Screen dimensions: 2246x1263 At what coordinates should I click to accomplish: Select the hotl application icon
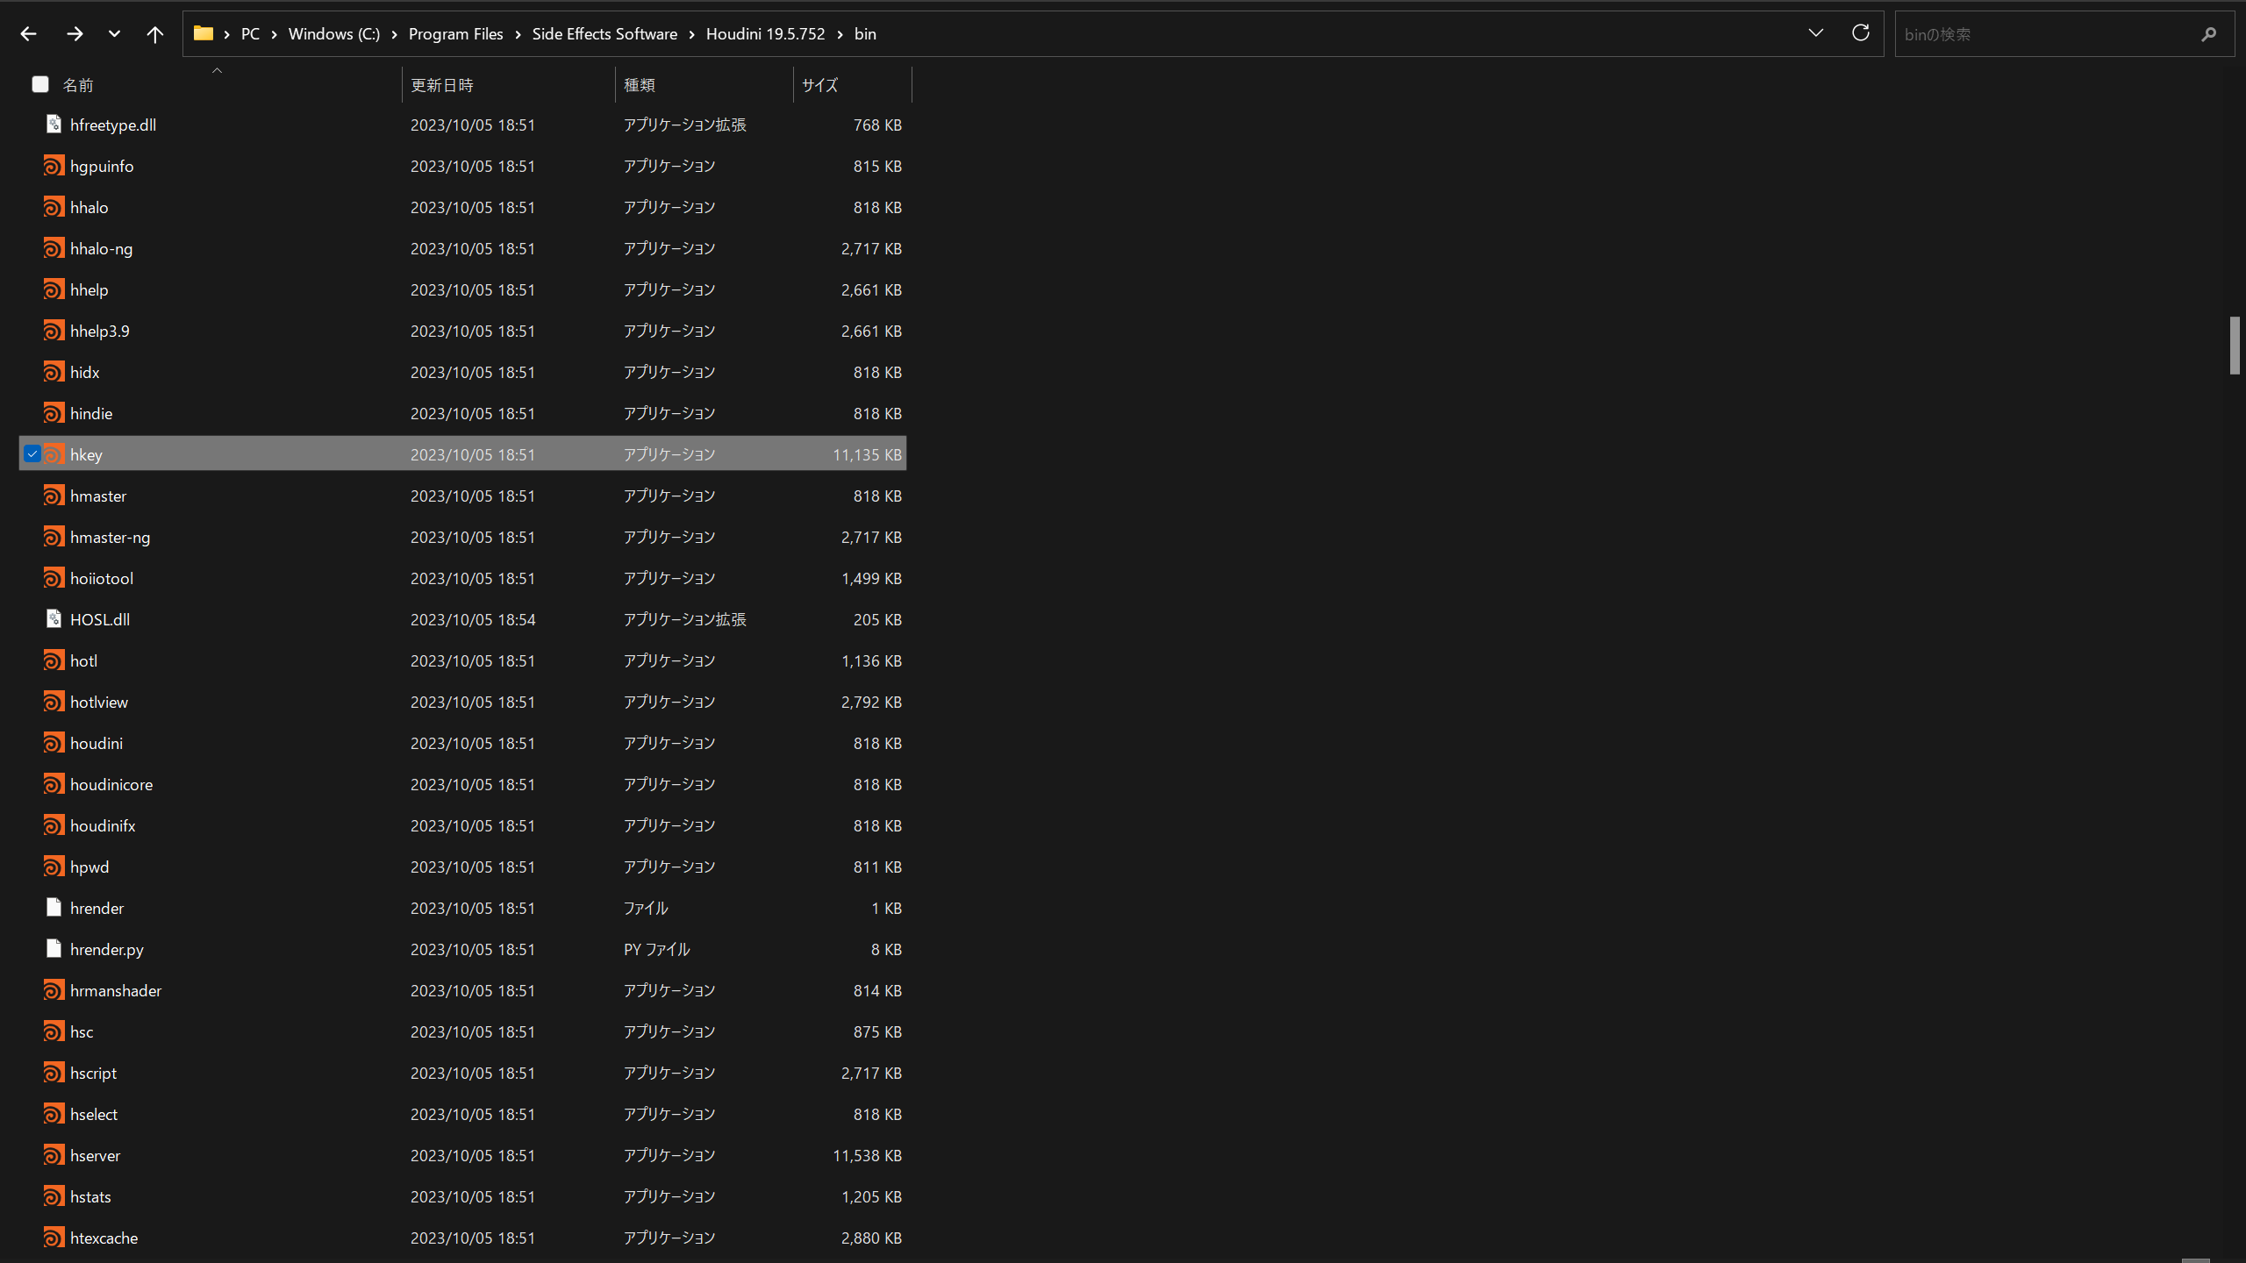(x=54, y=660)
